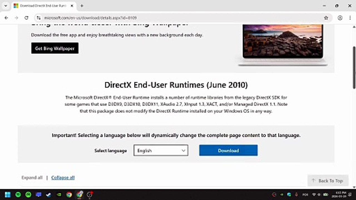View site information icon in address bar
356x200 pixels.
(x=39, y=18)
